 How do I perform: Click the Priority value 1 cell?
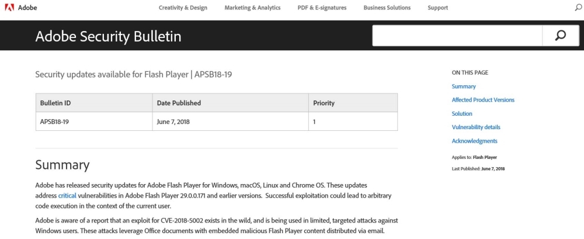pos(353,122)
